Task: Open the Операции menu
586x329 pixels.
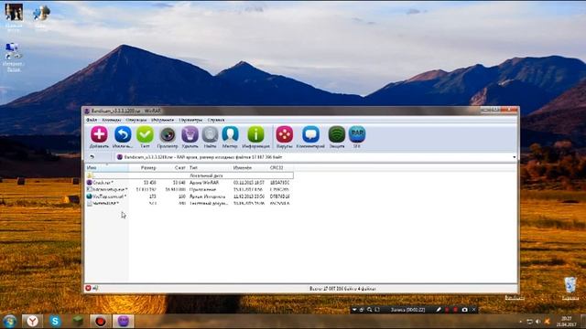Action: (136, 120)
